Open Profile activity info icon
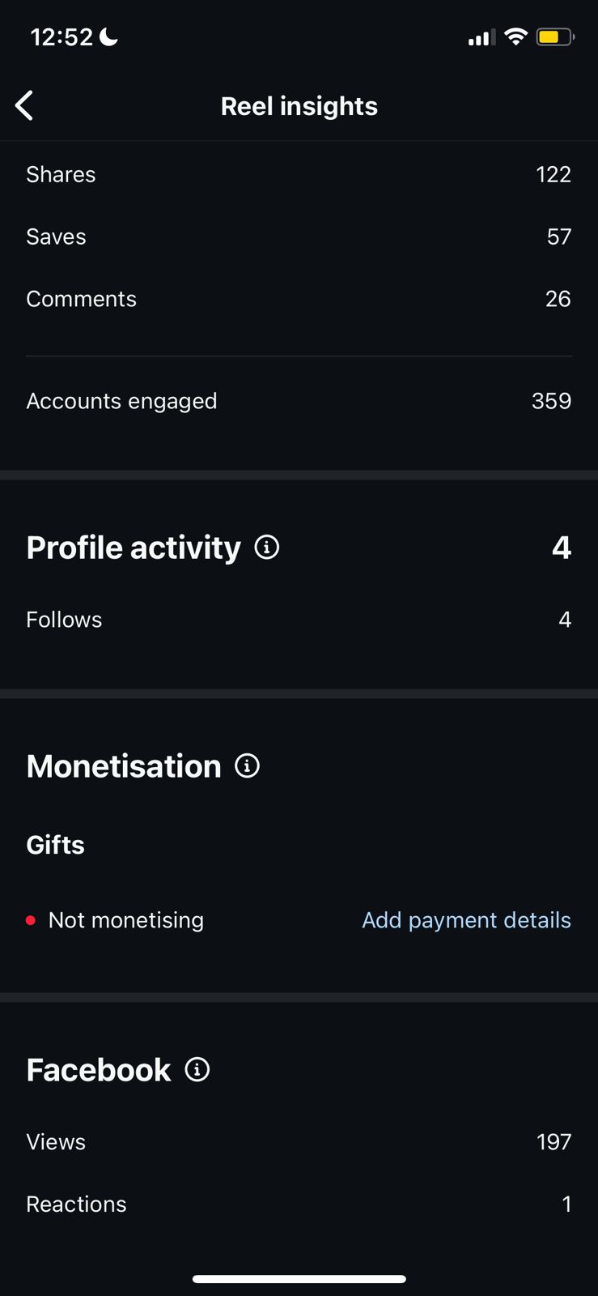 pos(267,548)
